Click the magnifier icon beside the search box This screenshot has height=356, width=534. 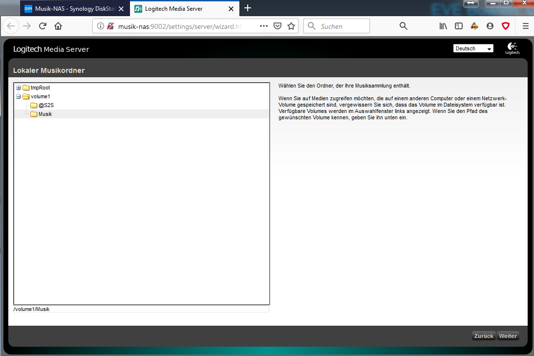(x=403, y=26)
